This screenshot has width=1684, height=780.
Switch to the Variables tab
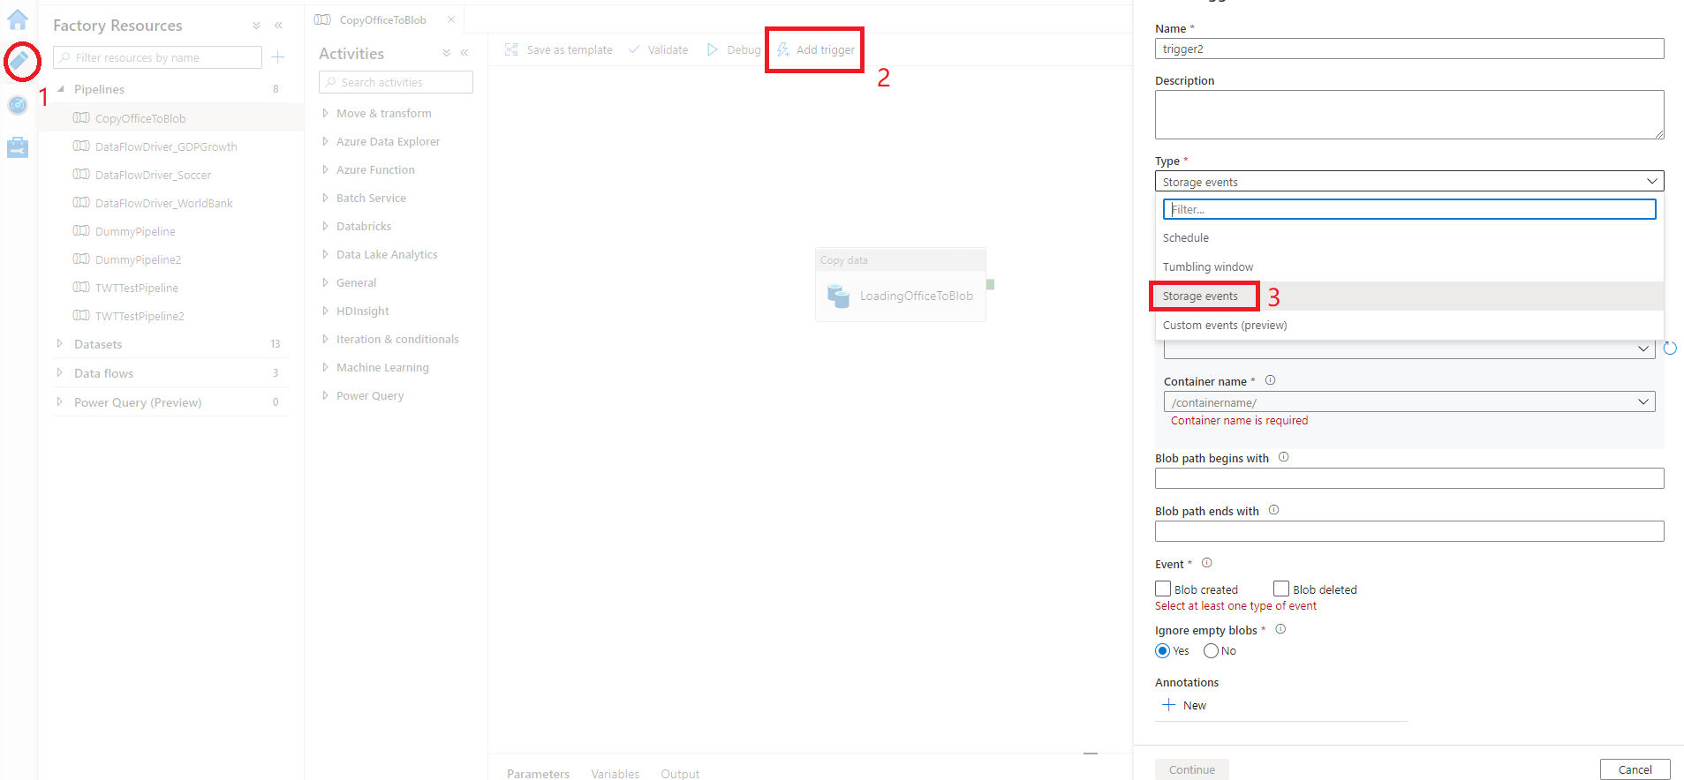(x=615, y=774)
